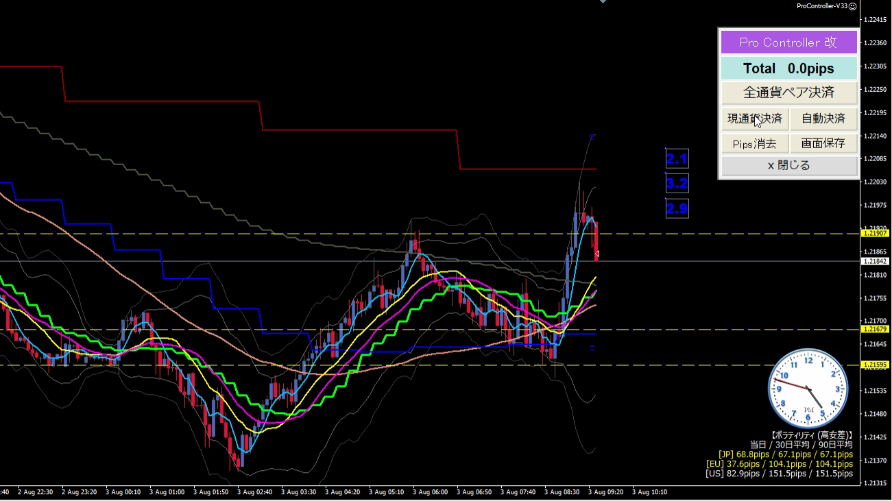Click the [EU] 37.6pips volatility line
The width and height of the screenshot is (892, 501).
click(780, 464)
